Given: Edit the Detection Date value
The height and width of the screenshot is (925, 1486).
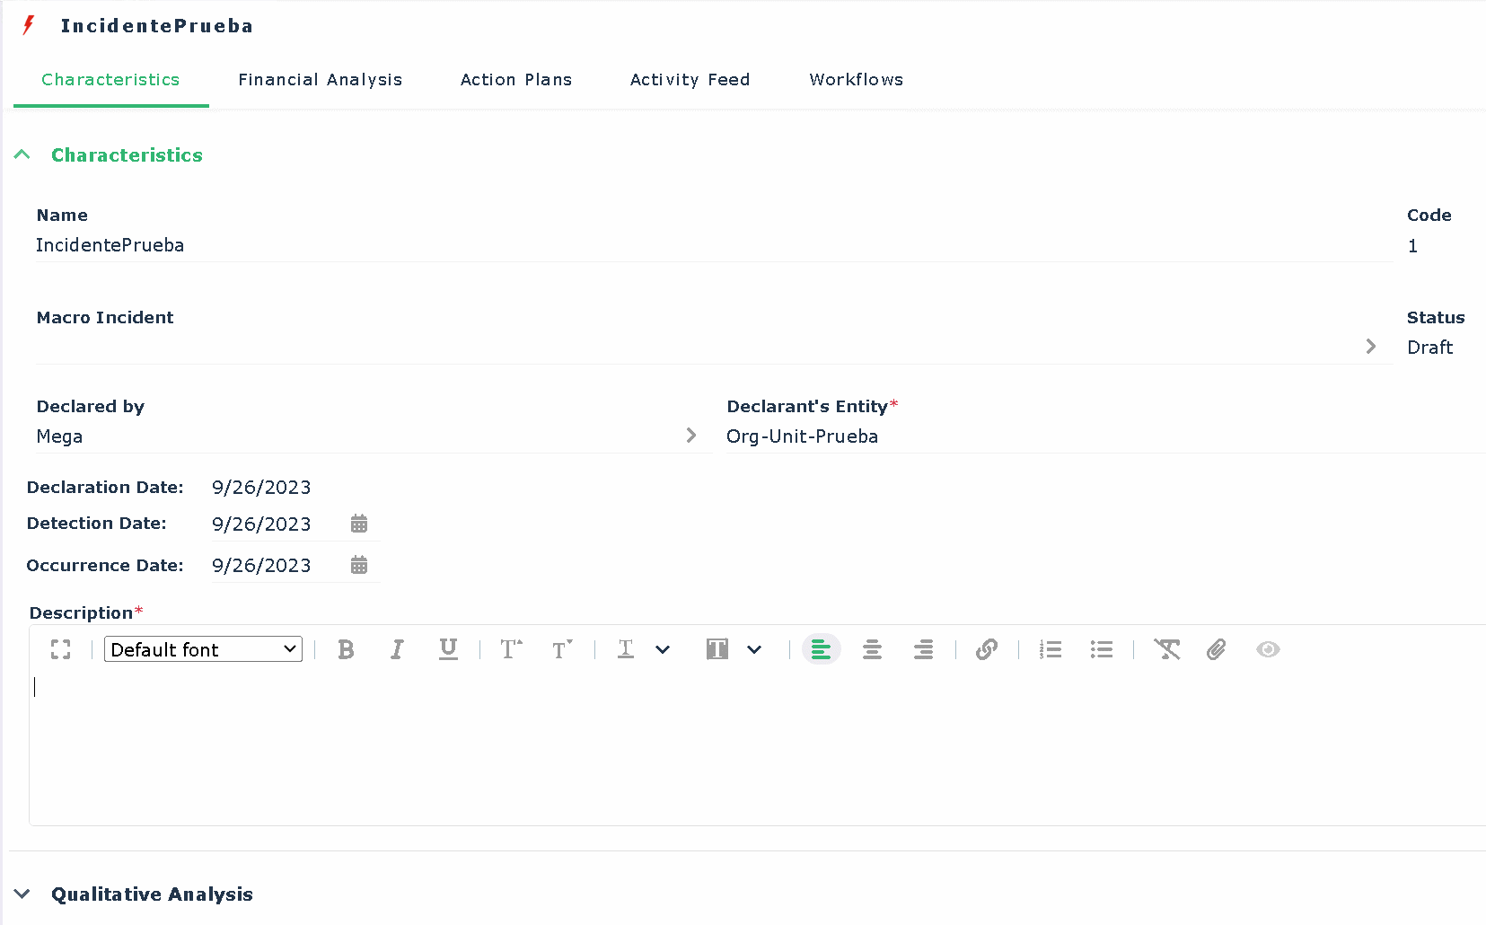Looking at the screenshot, I should (261, 524).
